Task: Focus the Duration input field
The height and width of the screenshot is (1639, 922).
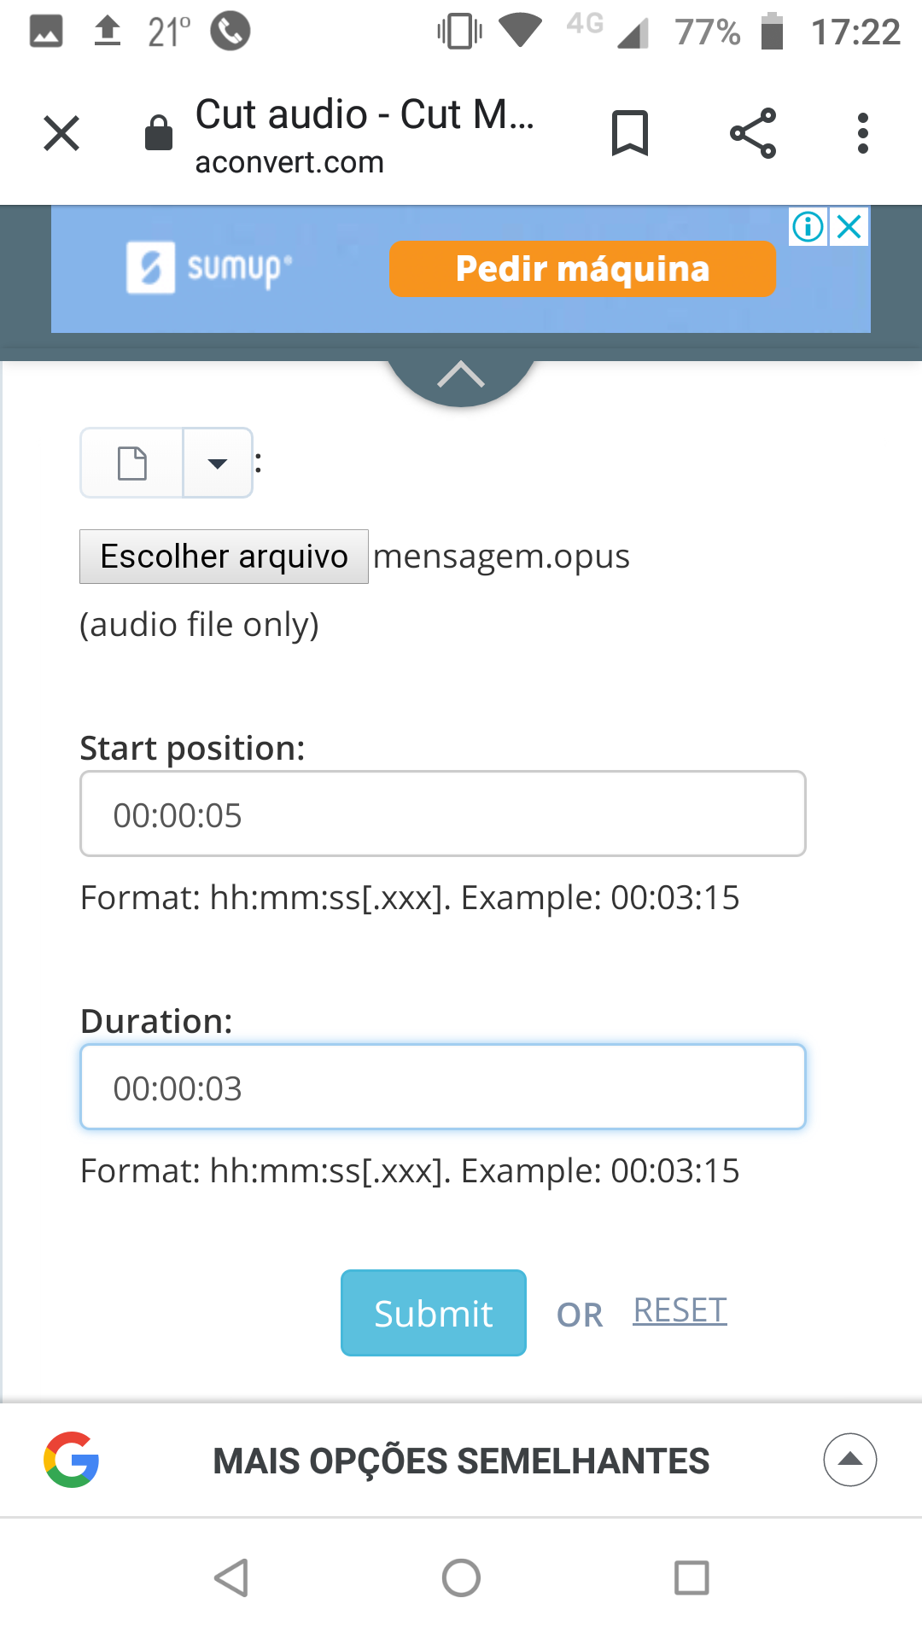Action: pos(443,1087)
